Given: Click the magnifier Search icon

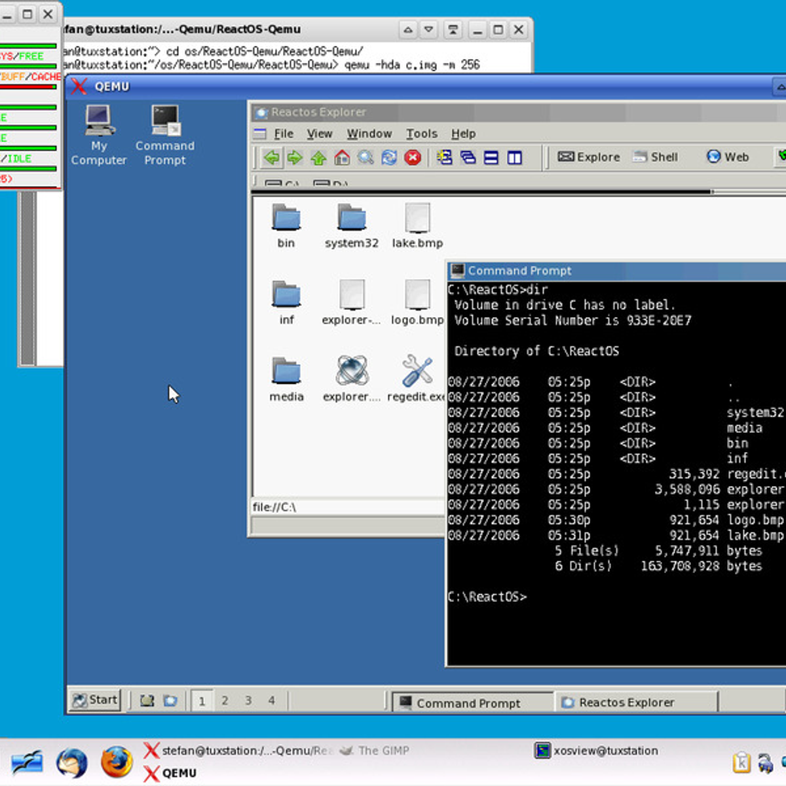Looking at the screenshot, I should tap(365, 157).
